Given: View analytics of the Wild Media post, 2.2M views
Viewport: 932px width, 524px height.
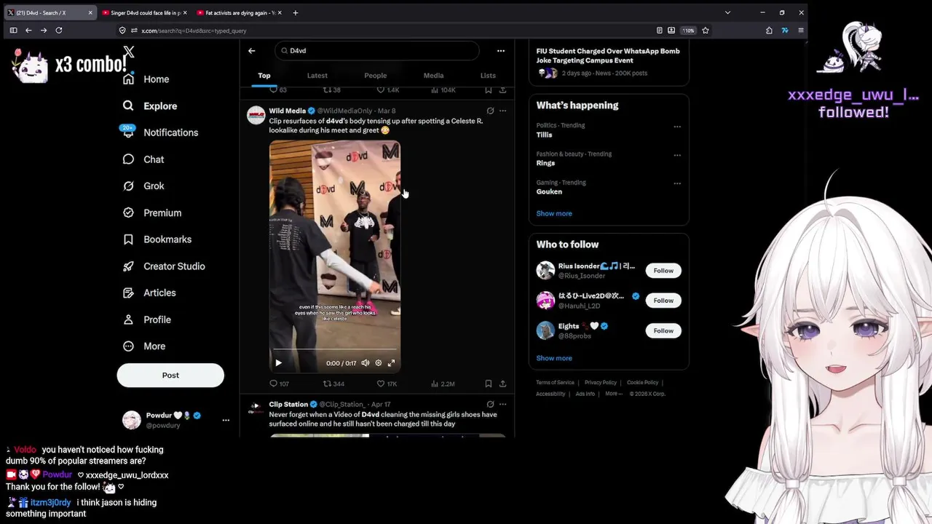Looking at the screenshot, I should pos(443,384).
